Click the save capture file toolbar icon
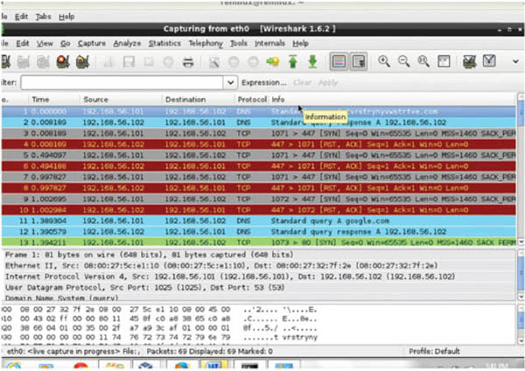The image size is (525, 371). 129,62
